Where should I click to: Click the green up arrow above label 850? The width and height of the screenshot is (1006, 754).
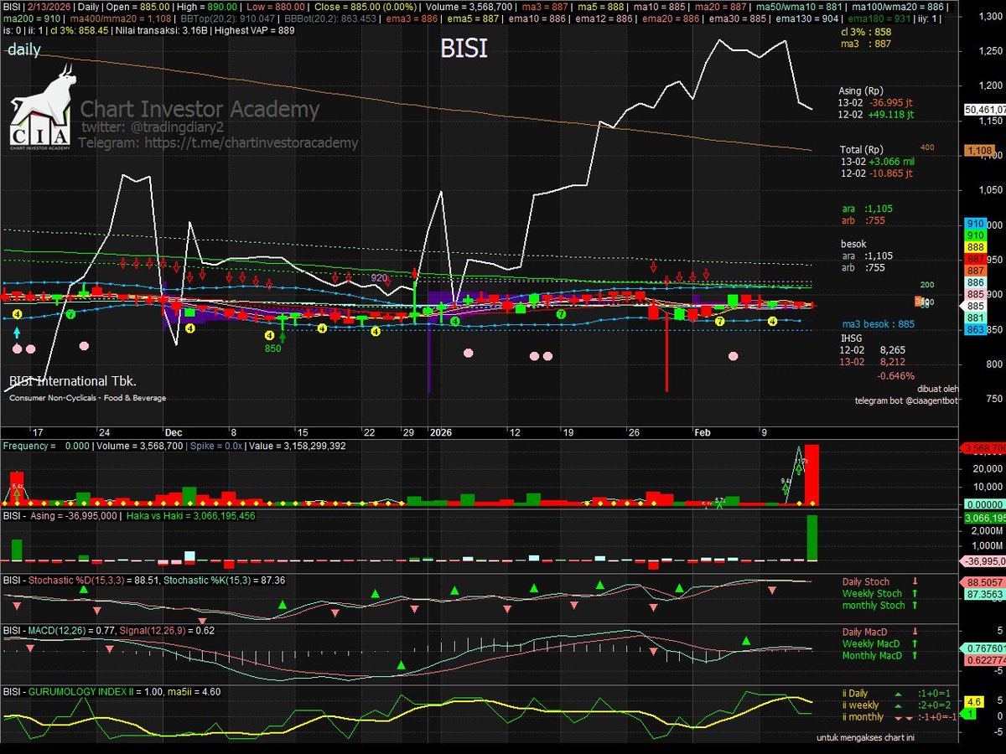[x=283, y=336]
